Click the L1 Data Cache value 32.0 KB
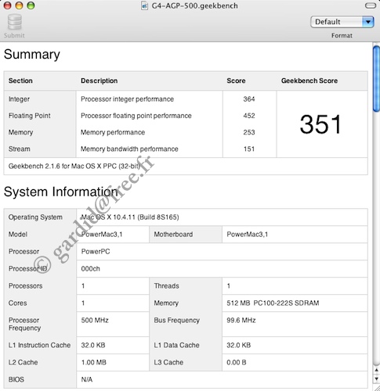The width and height of the screenshot is (380, 391). [238, 346]
